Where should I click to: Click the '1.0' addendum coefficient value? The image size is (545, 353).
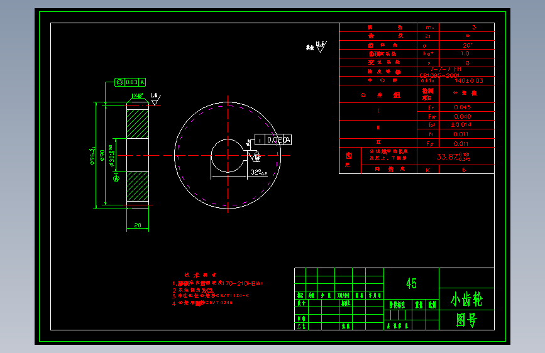pyautogui.click(x=465, y=53)
